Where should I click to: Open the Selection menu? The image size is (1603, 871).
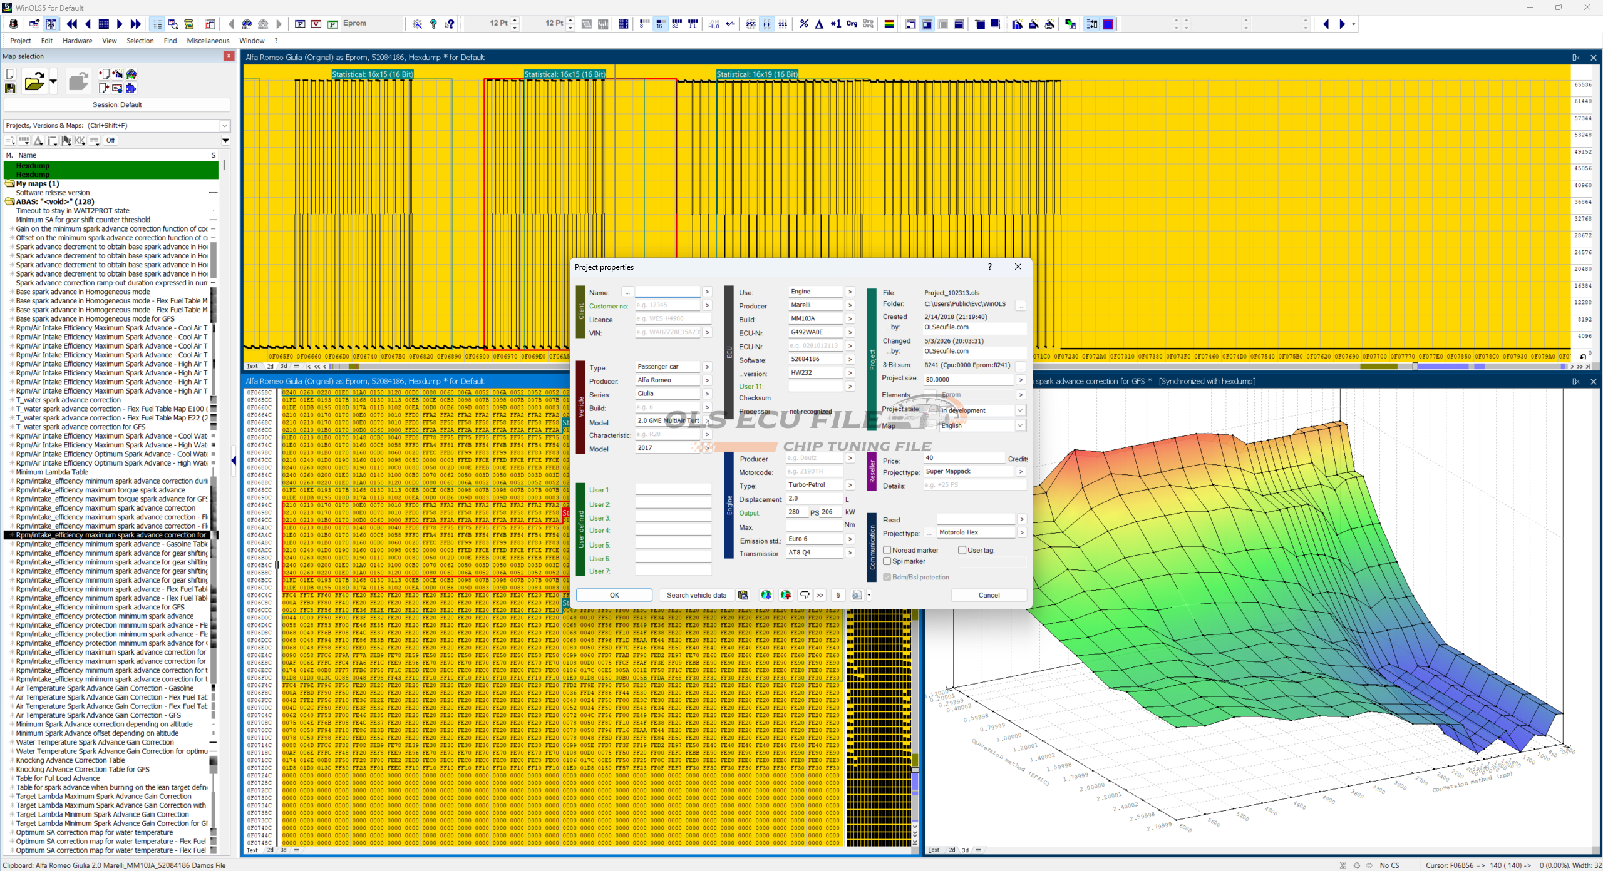tap(140, 41)
